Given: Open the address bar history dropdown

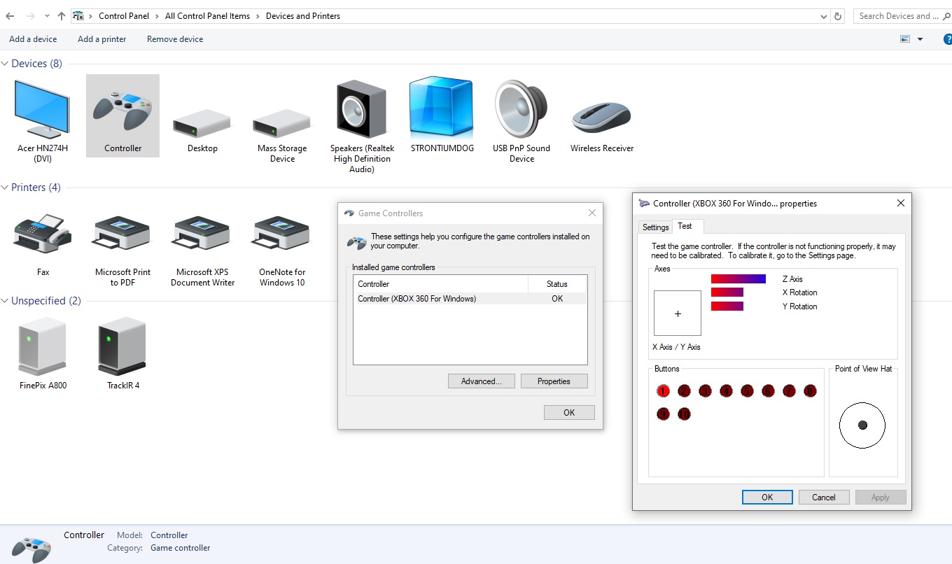Looking at the screenshot, I should [x=824, y=16].
